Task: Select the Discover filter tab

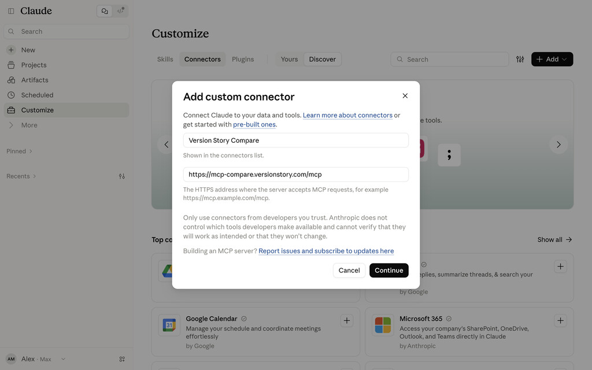Action: [x=322, y=60]
